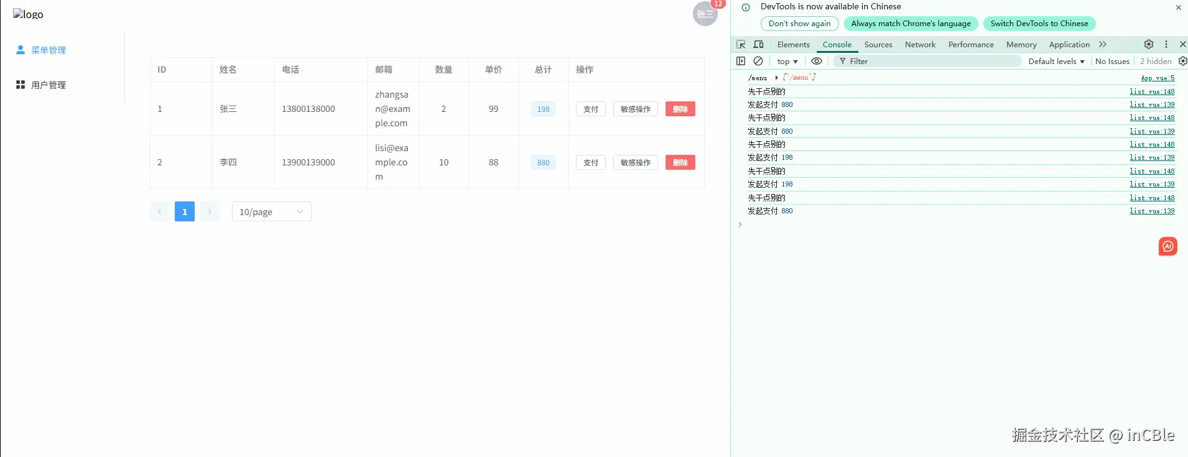This screenshot has height=457, width=1188.
Task: Click the console prompt chevron
Action: (740, 224)
